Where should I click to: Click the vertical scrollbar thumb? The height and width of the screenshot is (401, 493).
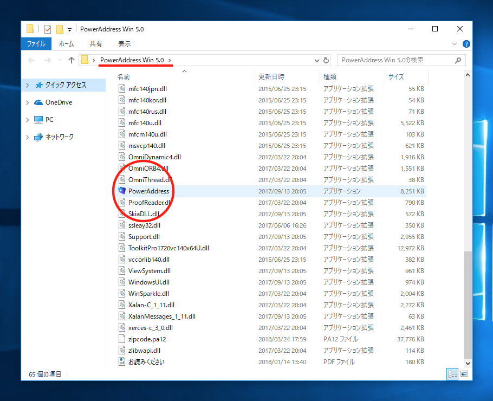[468, 305]
